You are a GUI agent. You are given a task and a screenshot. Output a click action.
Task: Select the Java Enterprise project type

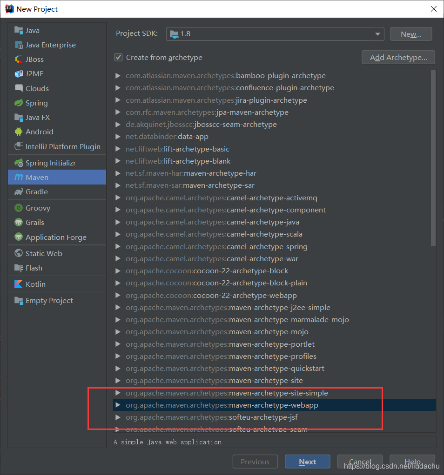[x=57, y=45]
